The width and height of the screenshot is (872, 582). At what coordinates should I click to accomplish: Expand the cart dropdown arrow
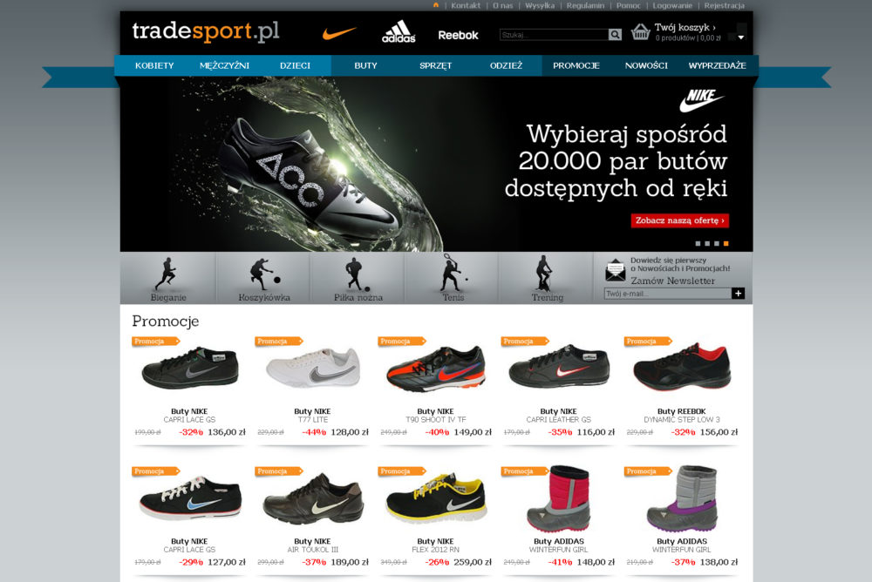(x=740, y=37)
